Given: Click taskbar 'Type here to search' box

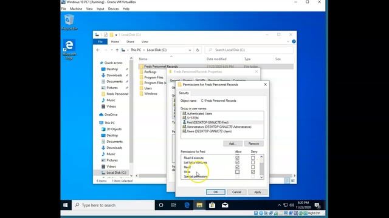Looking at the screenshot, I should coord(114,205).
